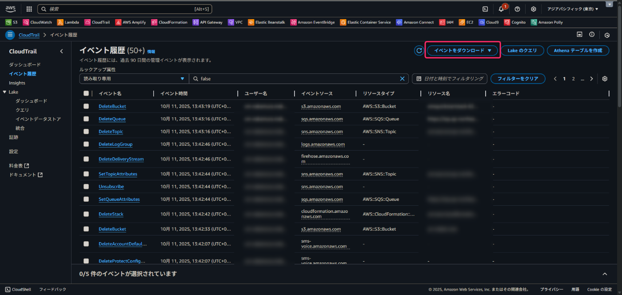622x295 pixels.
Task: Open S3 from the favorites bar
Action: (x=12, y=22)
